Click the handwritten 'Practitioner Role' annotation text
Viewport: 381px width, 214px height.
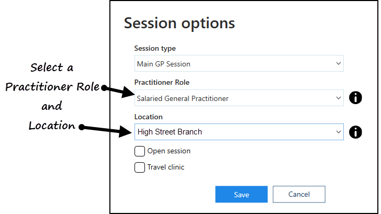52,87
